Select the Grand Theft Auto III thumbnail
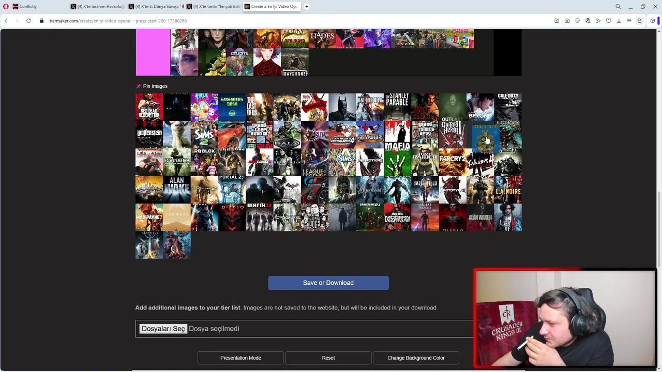Viewport: 662px width, 372px height. (260, 134)
